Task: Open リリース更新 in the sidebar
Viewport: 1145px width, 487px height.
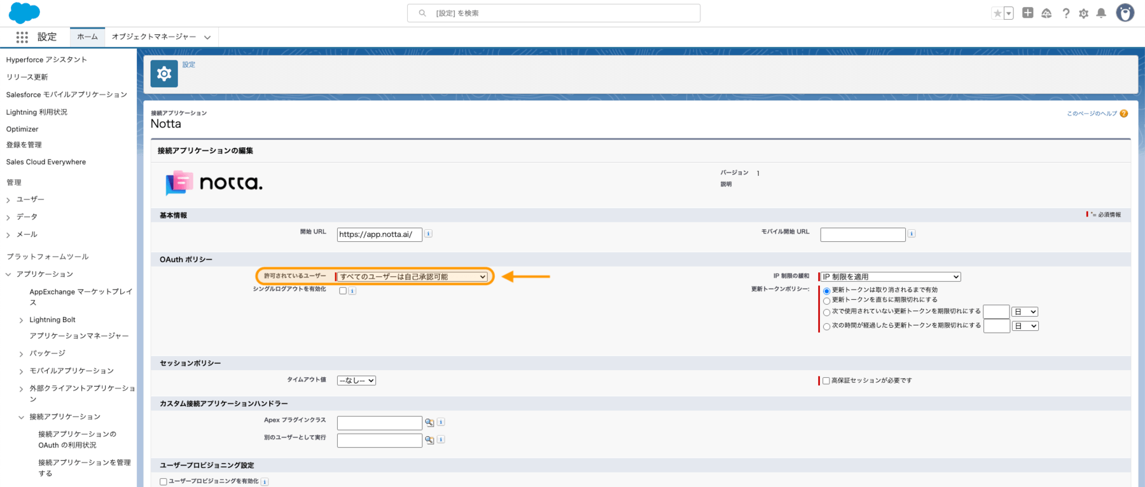Action: click(27, 77)
